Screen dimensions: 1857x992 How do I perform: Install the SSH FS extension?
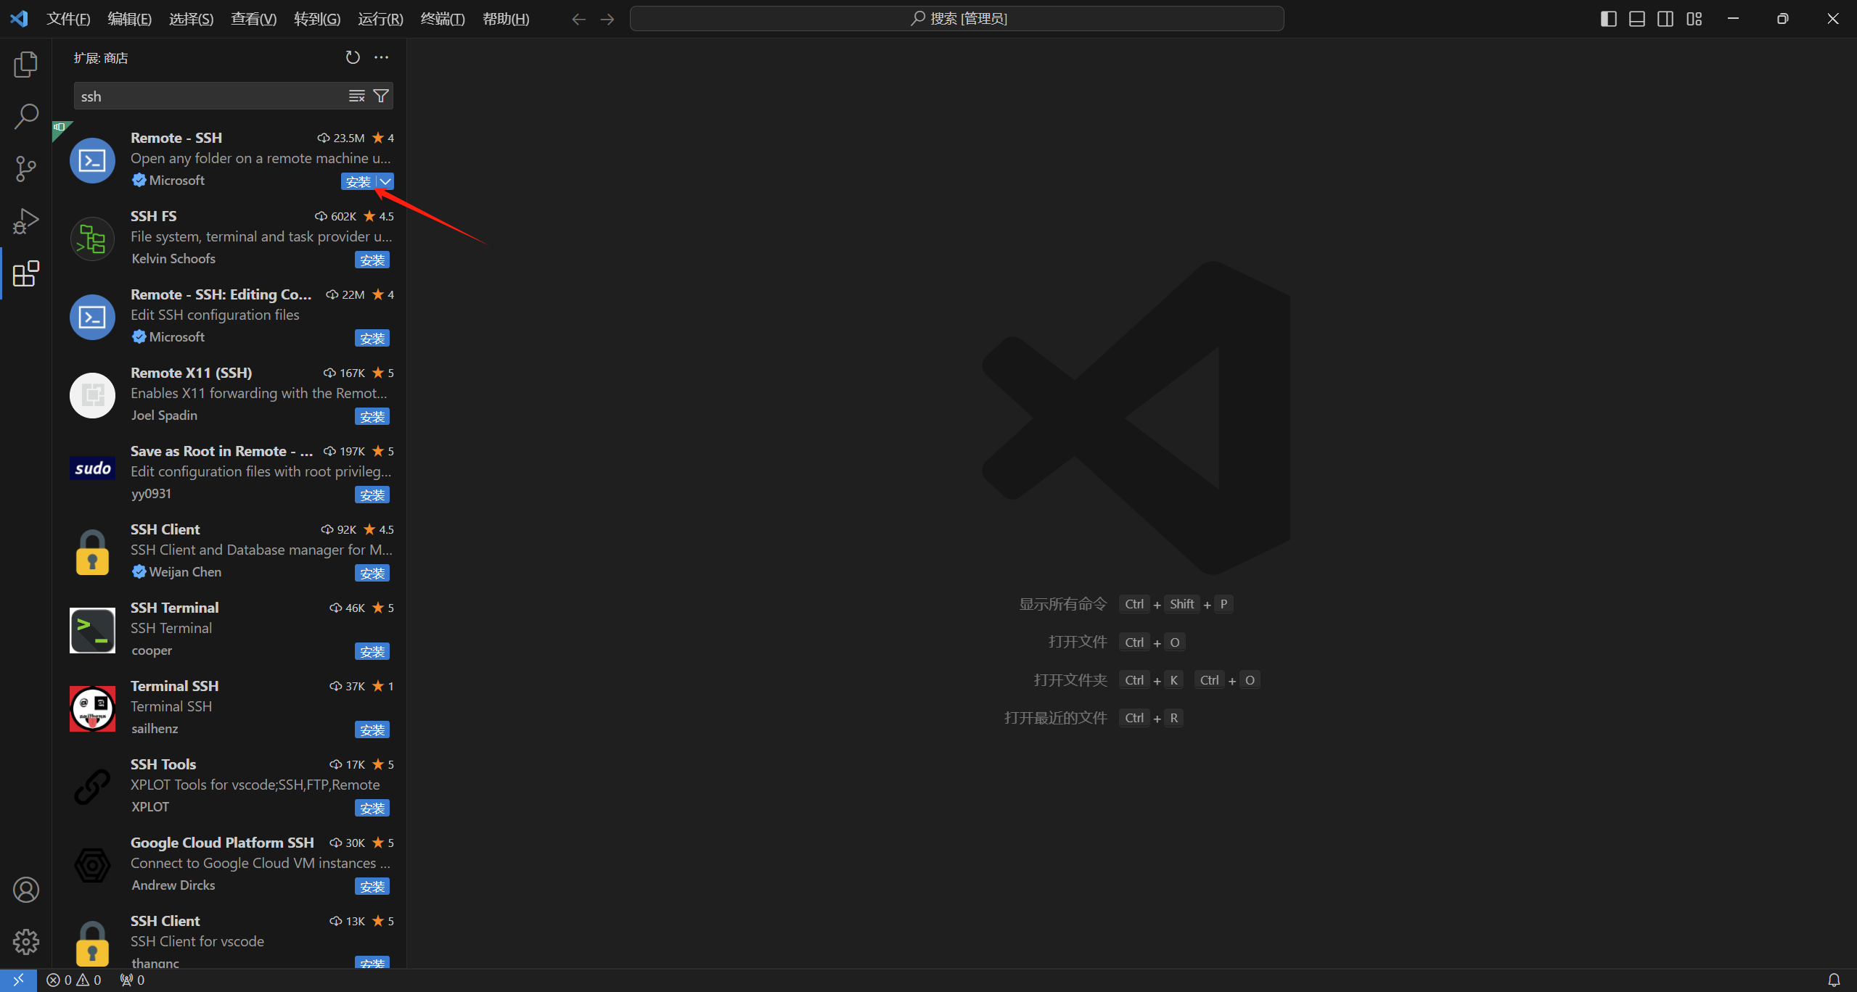[x=372, y=260]
